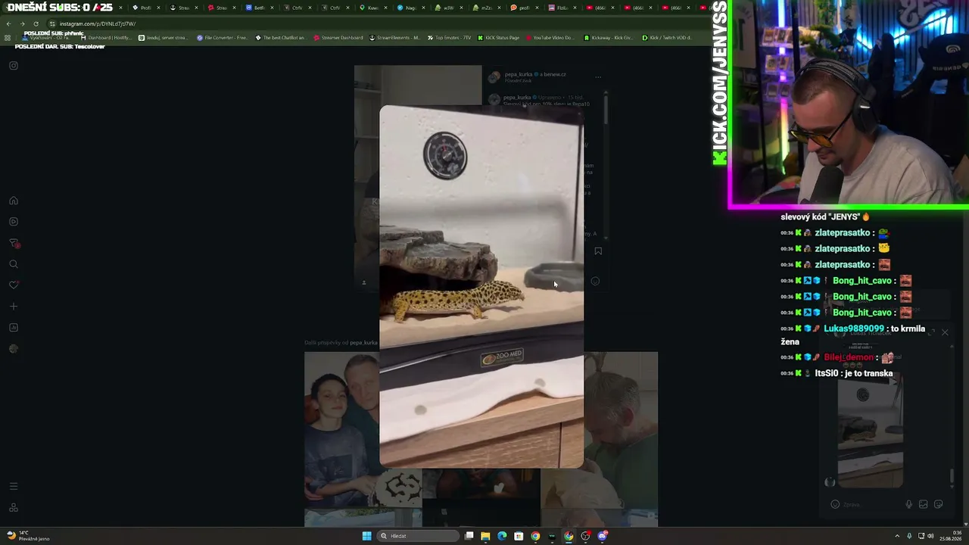Open pepa_kurka profile from post header
The width and height of the screenshot is (969, 545).
pyautogui.click(x=518, y=74)
